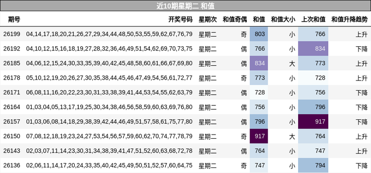This screenshot has height=173, width=371.
Task: Select the 和值升降趋势 column header
Action: coord(350,19)
